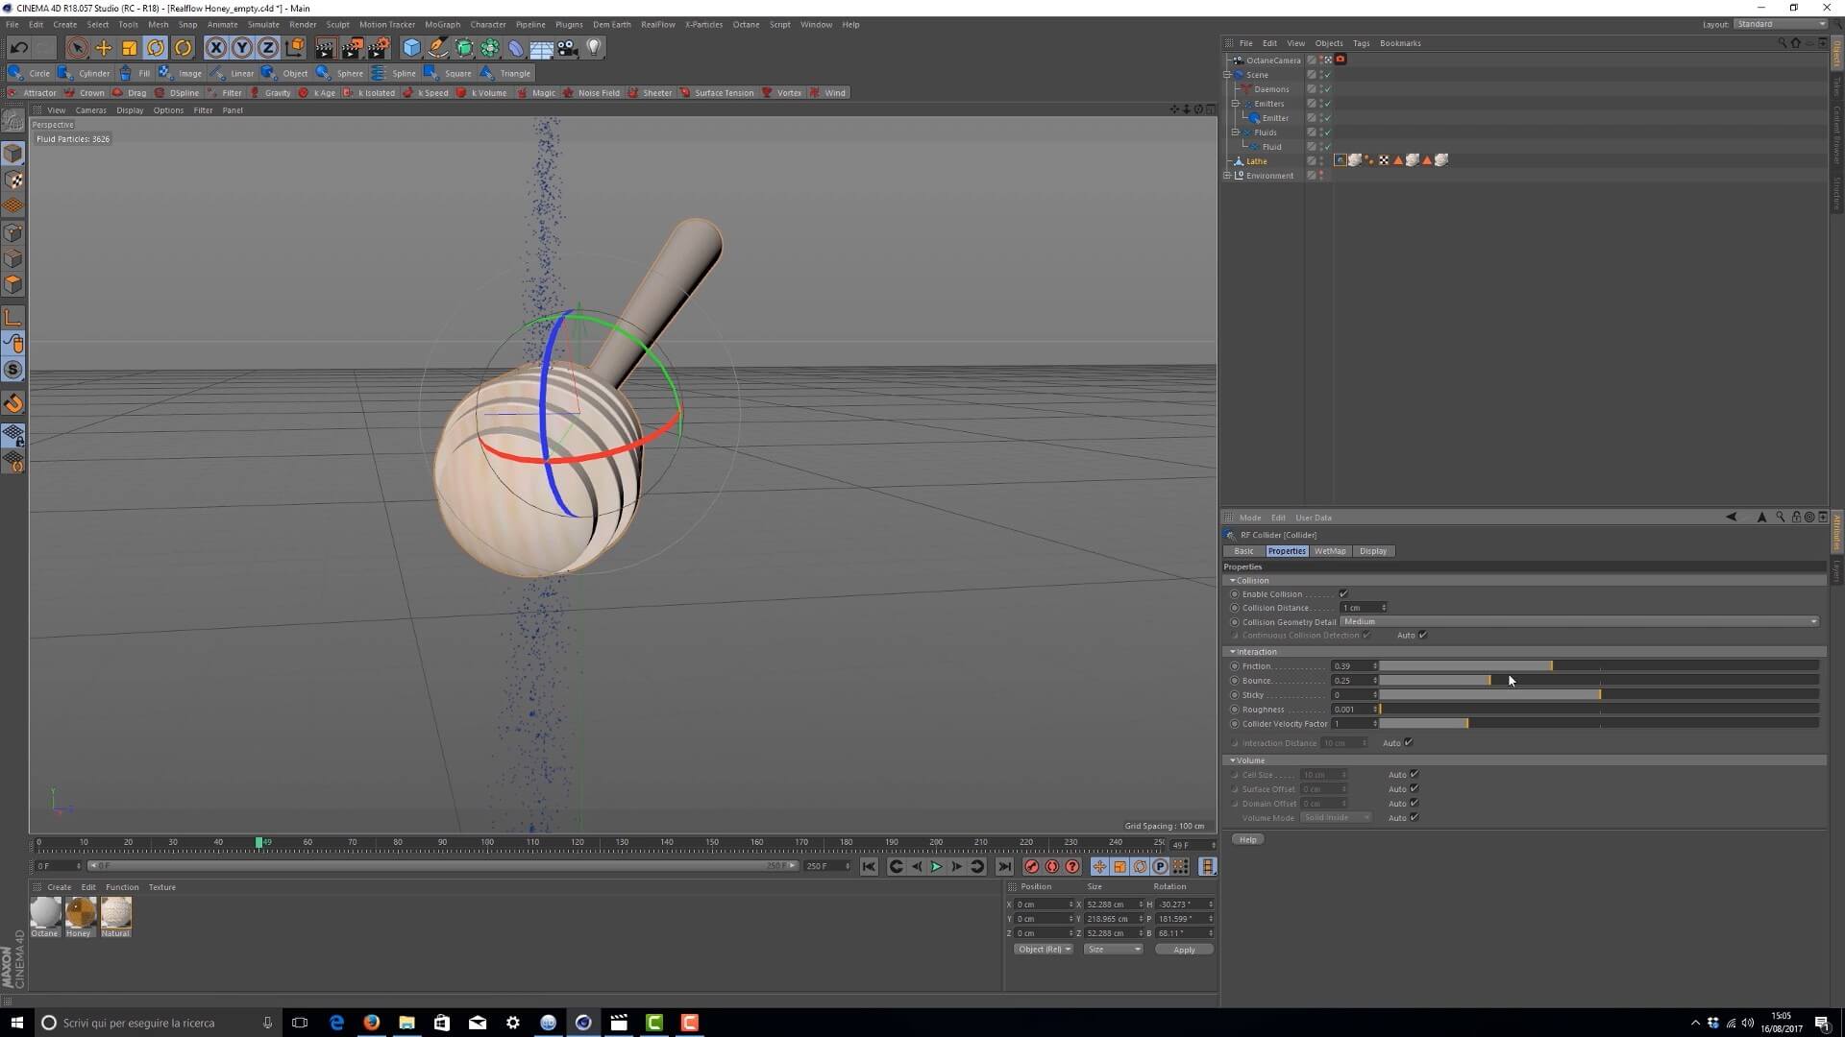Add a Gravity daemon
Viewport: 1845px width, 1037px height.
270,93
